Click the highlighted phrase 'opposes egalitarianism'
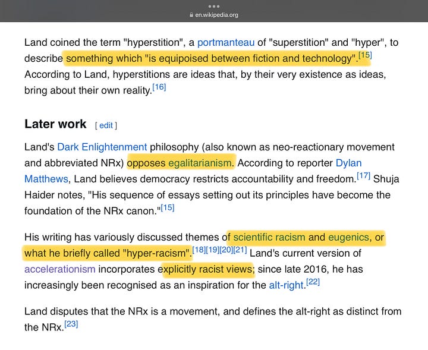 point(181,163)
